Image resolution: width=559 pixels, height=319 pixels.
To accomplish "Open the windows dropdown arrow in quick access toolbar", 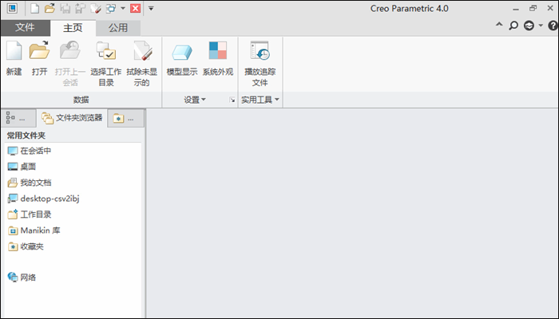I will [x=123, y=8].
